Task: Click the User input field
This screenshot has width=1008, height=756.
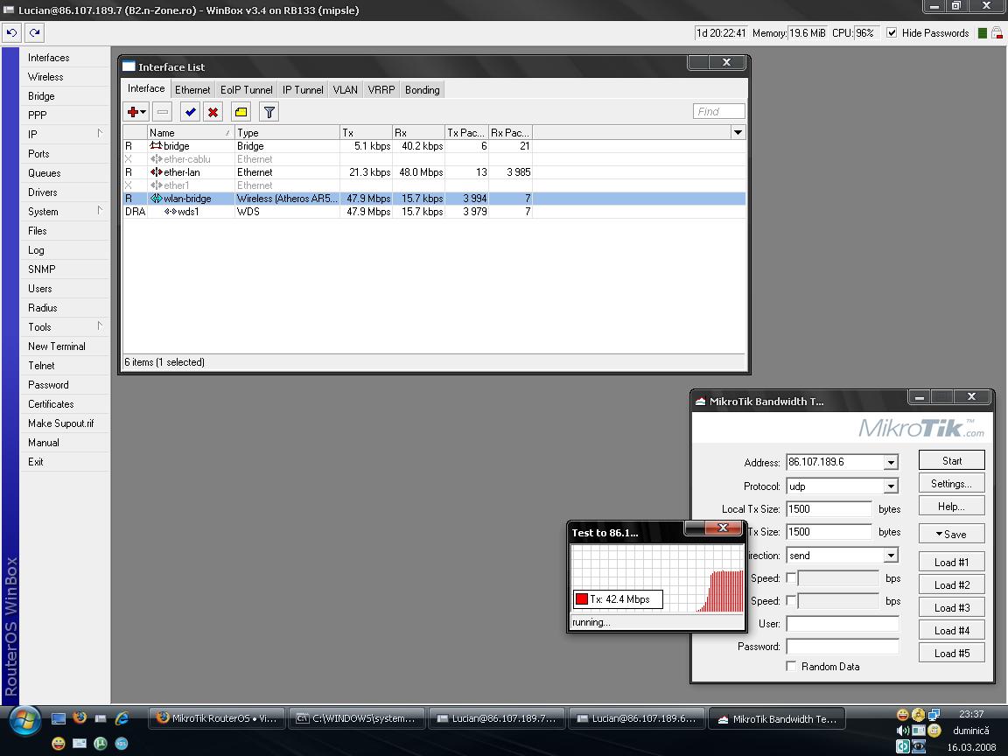Action: point(842,624)
